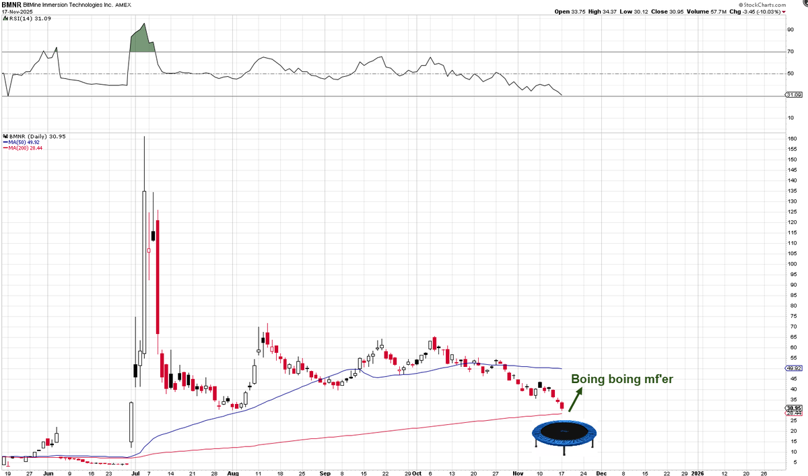Click the 90 label on RSI axis
Viewport: 808px width, 476px height.
click(789, 30)
